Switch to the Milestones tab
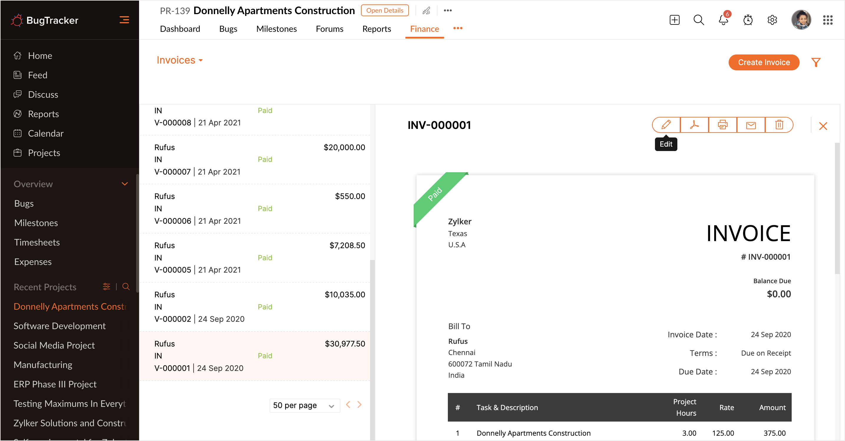 [276, 29]
